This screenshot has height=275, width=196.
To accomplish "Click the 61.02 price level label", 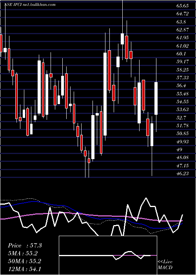I will click(183, 46).
